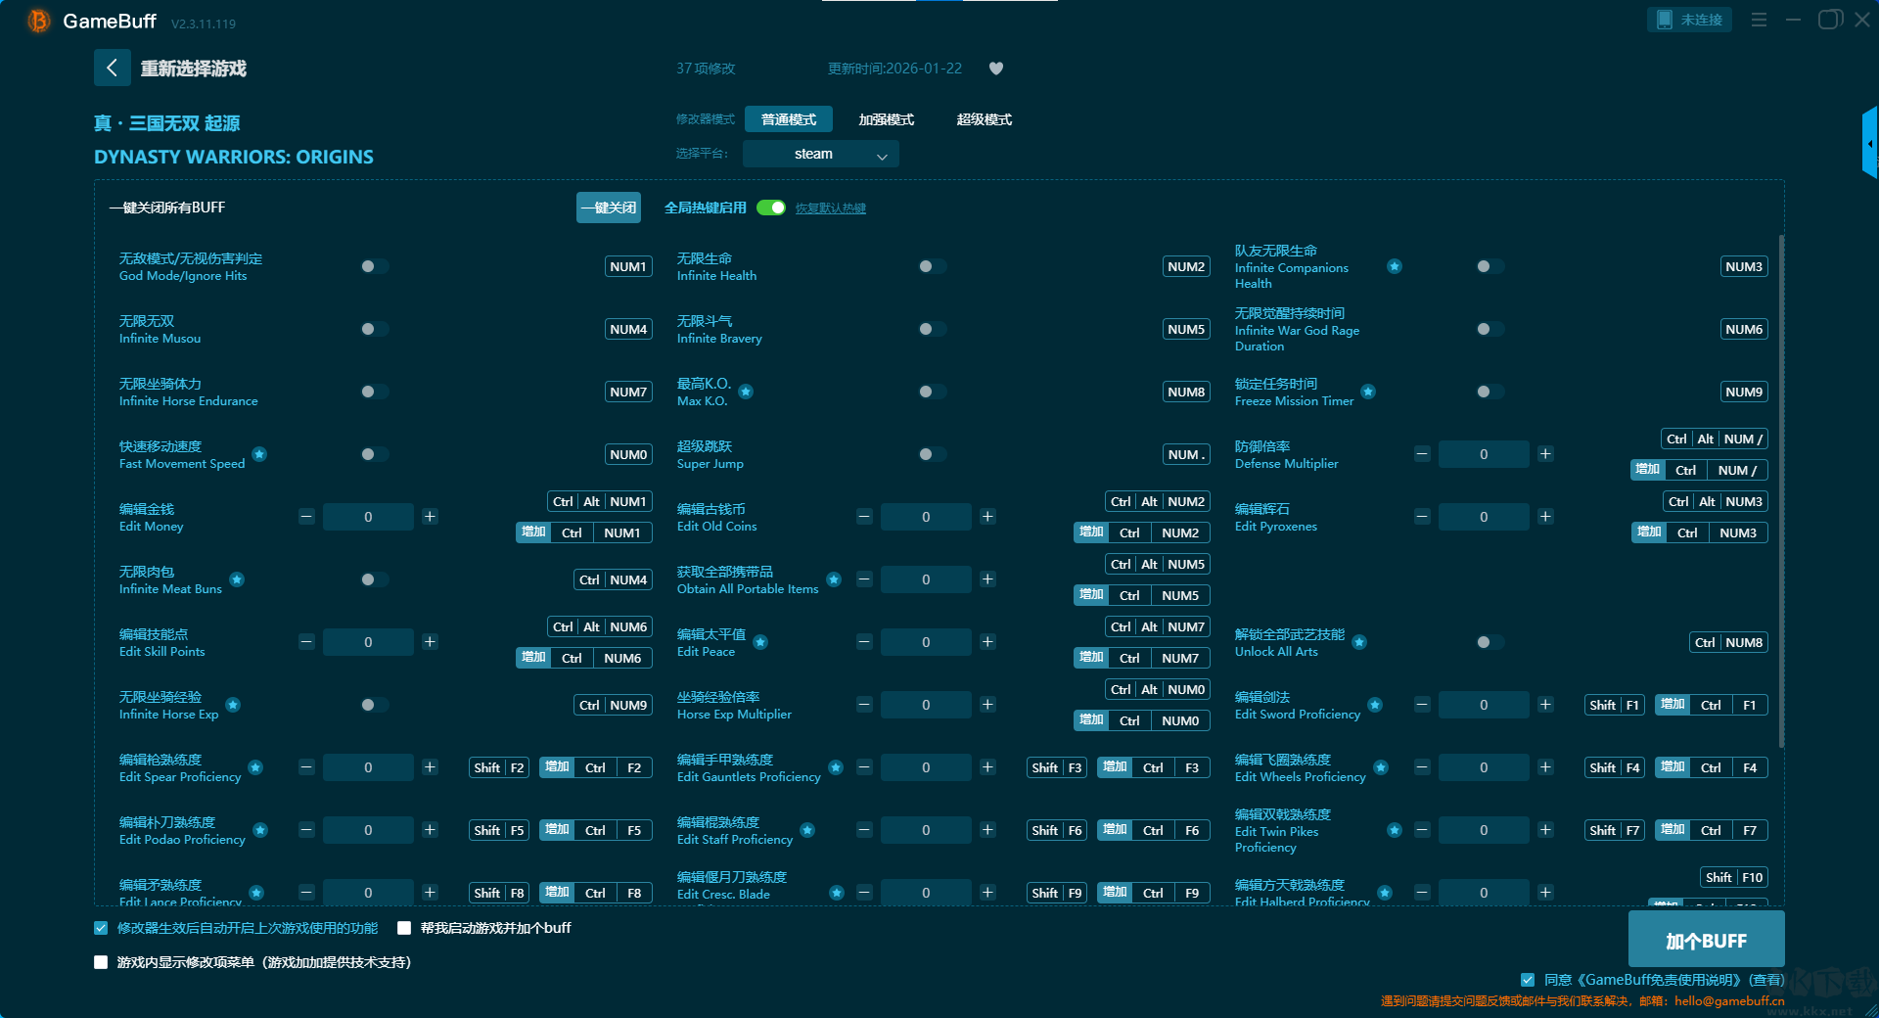The image size is (1879, 1018).
Task: Toggle Unlock All Arts switch
Action: pos(1489,642)
